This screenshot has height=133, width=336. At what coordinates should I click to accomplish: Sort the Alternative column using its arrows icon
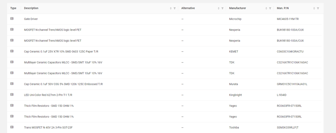pyautogui.click(x=219, y=8)
